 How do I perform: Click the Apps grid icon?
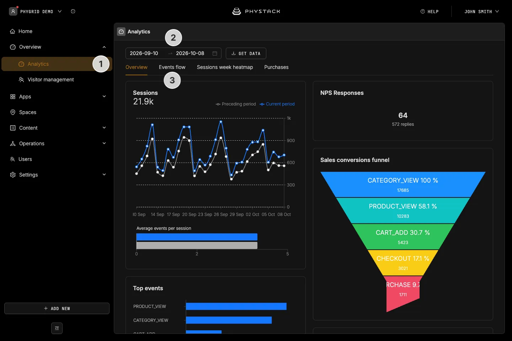click(13, 97)
